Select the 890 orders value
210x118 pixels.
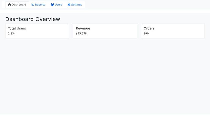146,34
